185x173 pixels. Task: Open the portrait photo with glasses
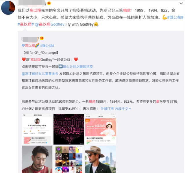click(37, 159)
